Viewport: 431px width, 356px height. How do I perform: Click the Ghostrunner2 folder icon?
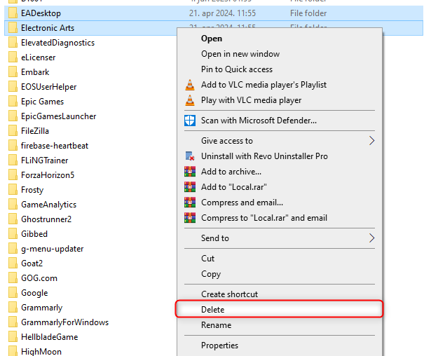pyautogui.click(x=13, y=219)
